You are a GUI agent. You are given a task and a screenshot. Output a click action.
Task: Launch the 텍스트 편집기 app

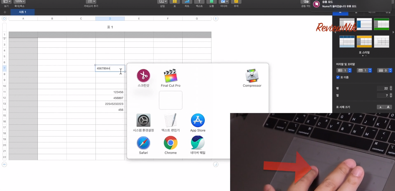[171, 120]
